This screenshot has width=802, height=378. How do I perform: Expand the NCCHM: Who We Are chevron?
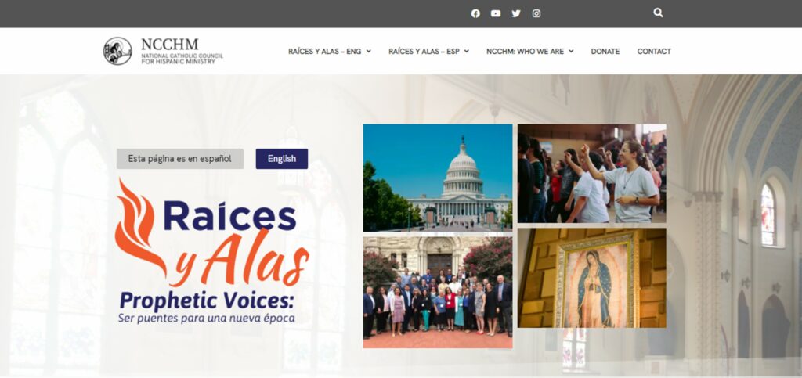click(571, 51)
